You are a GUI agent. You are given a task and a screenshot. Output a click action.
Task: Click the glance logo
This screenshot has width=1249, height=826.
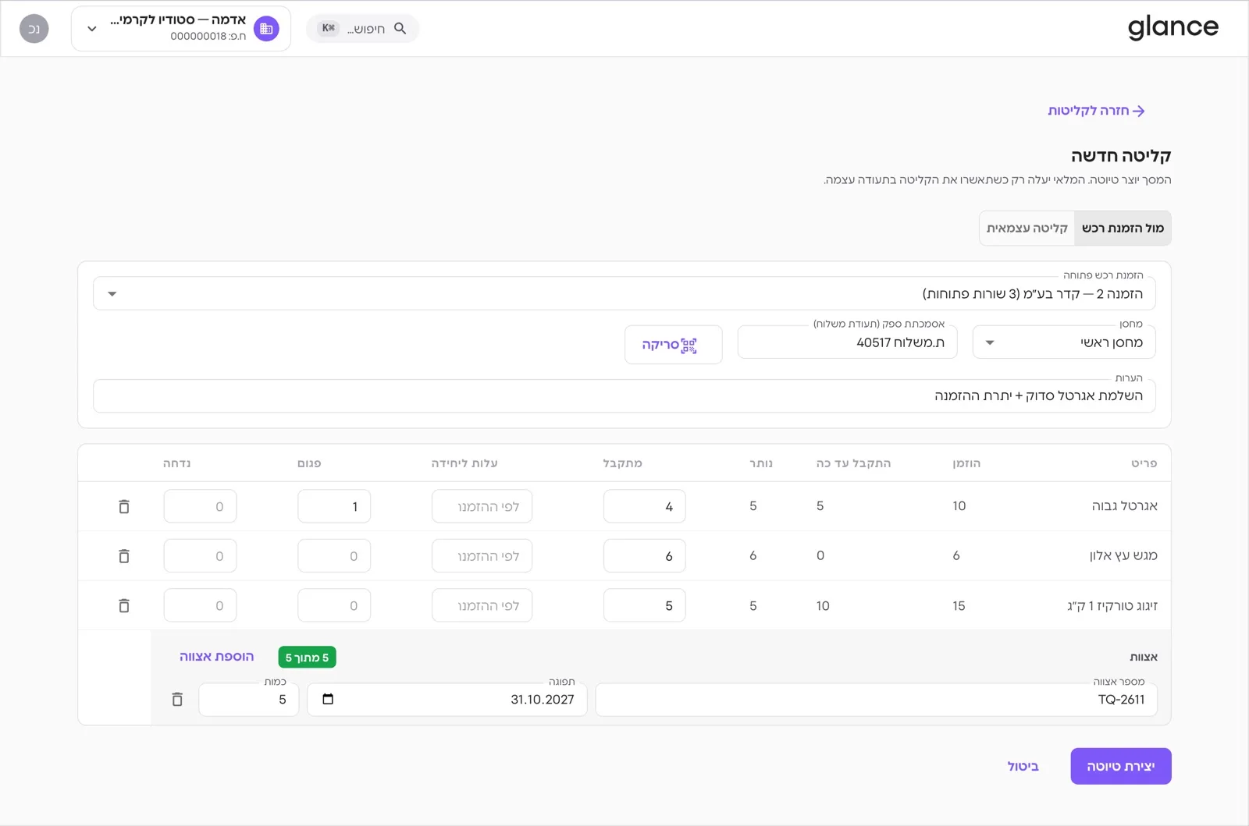(x=1172, y=27)
